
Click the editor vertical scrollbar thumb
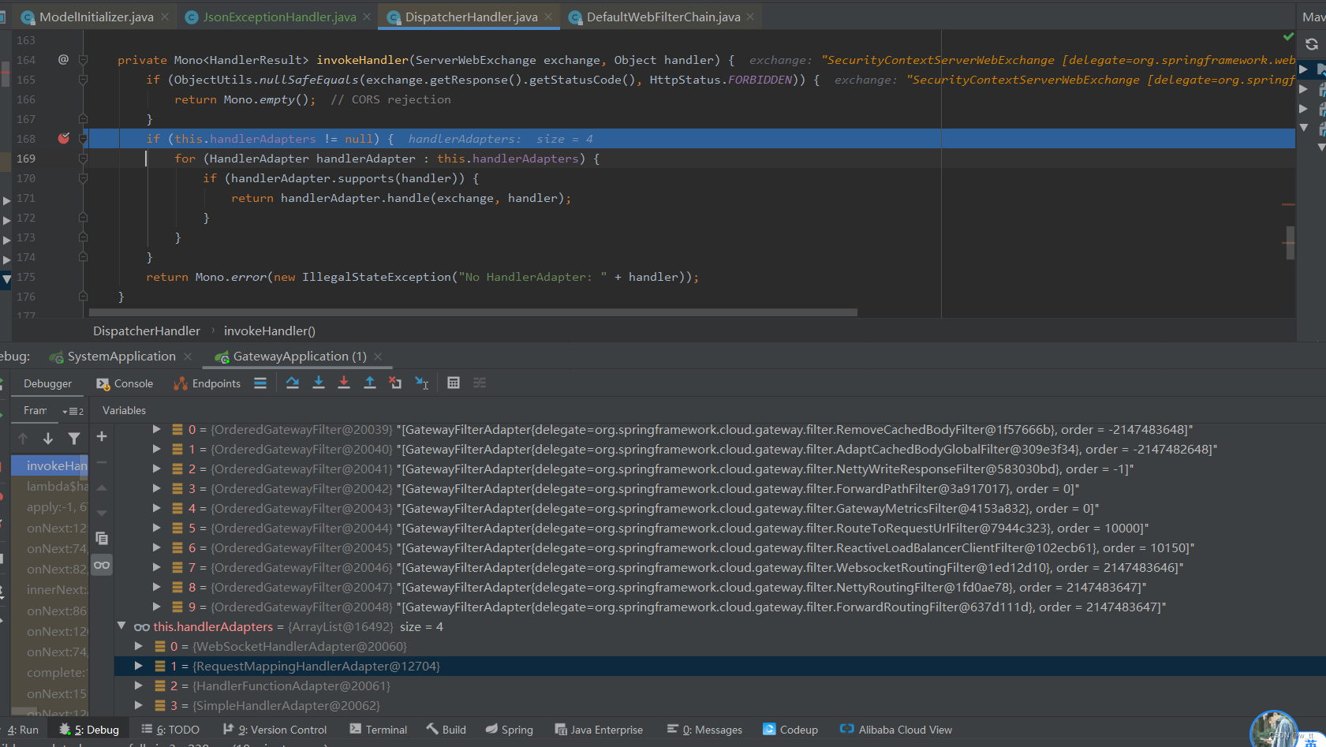point(1290,243)
